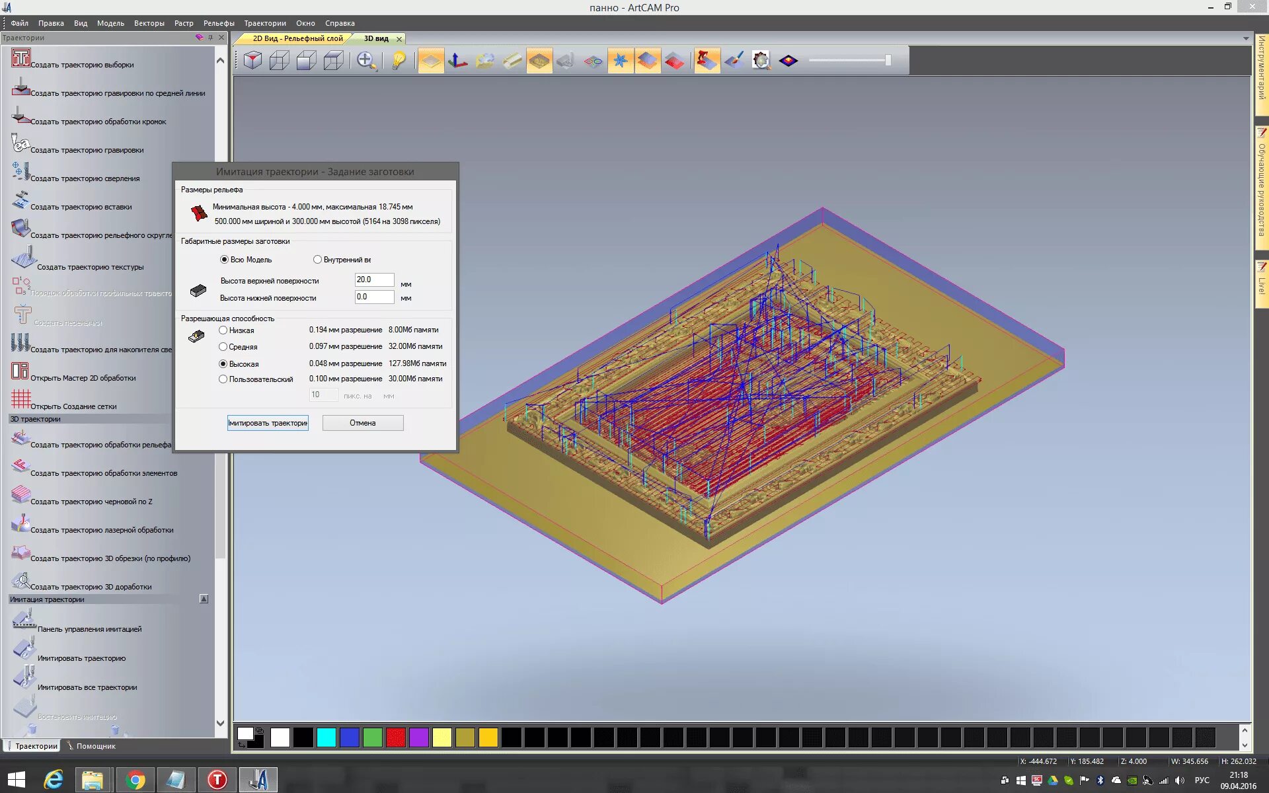Select the Внутренний вид radio button
Image resolution: width=1269 pixels, height=793 pixels.
coord(318,259)
